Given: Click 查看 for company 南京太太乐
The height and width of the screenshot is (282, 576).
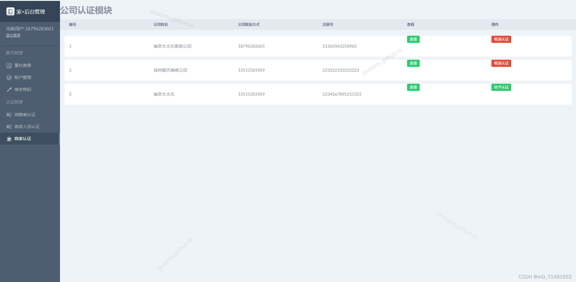Looking at the screenshot, I should coord(413,87).
